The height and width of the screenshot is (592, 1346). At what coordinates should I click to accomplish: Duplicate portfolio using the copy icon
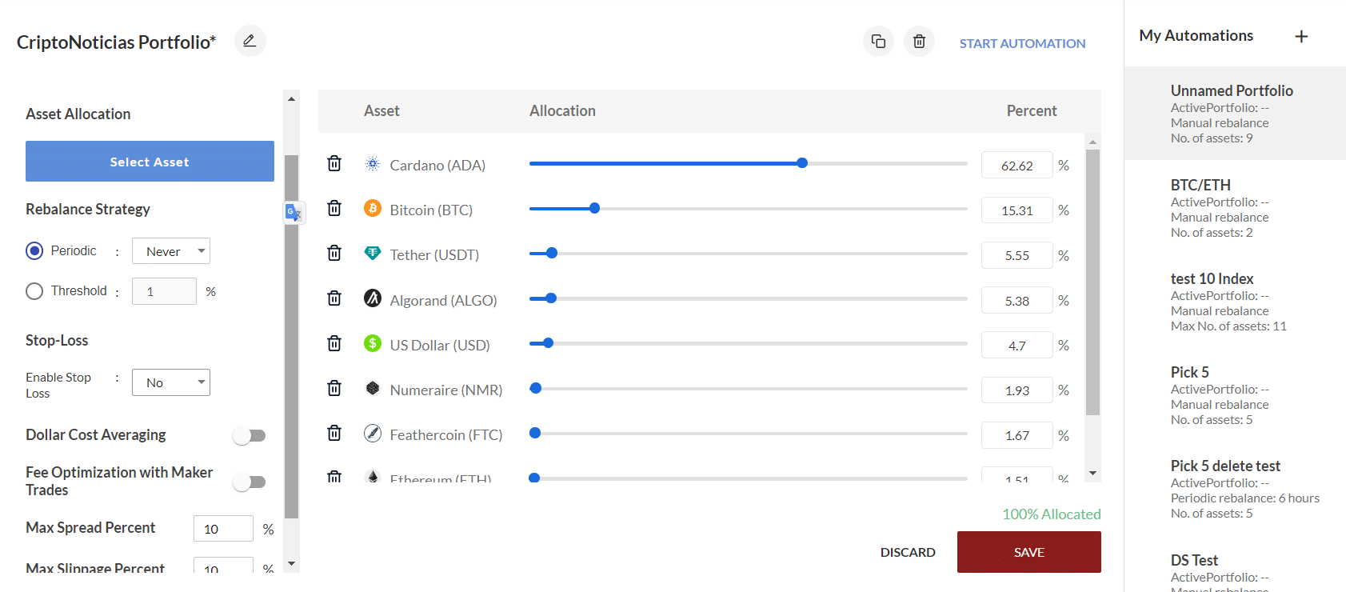click(878, 41)
